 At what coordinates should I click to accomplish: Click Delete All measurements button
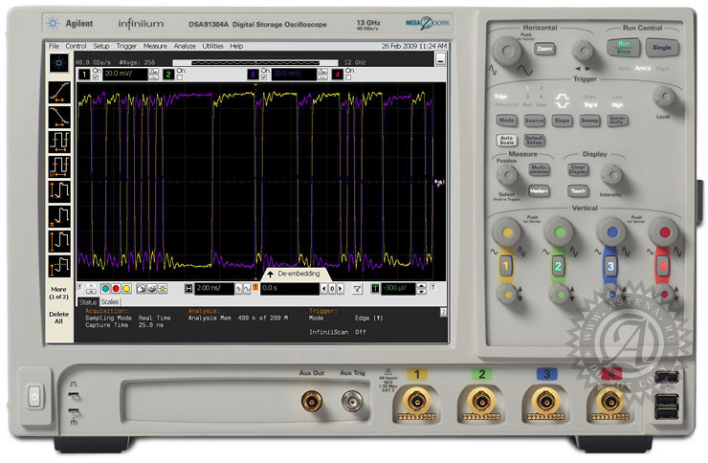click(x=59, y=318)
